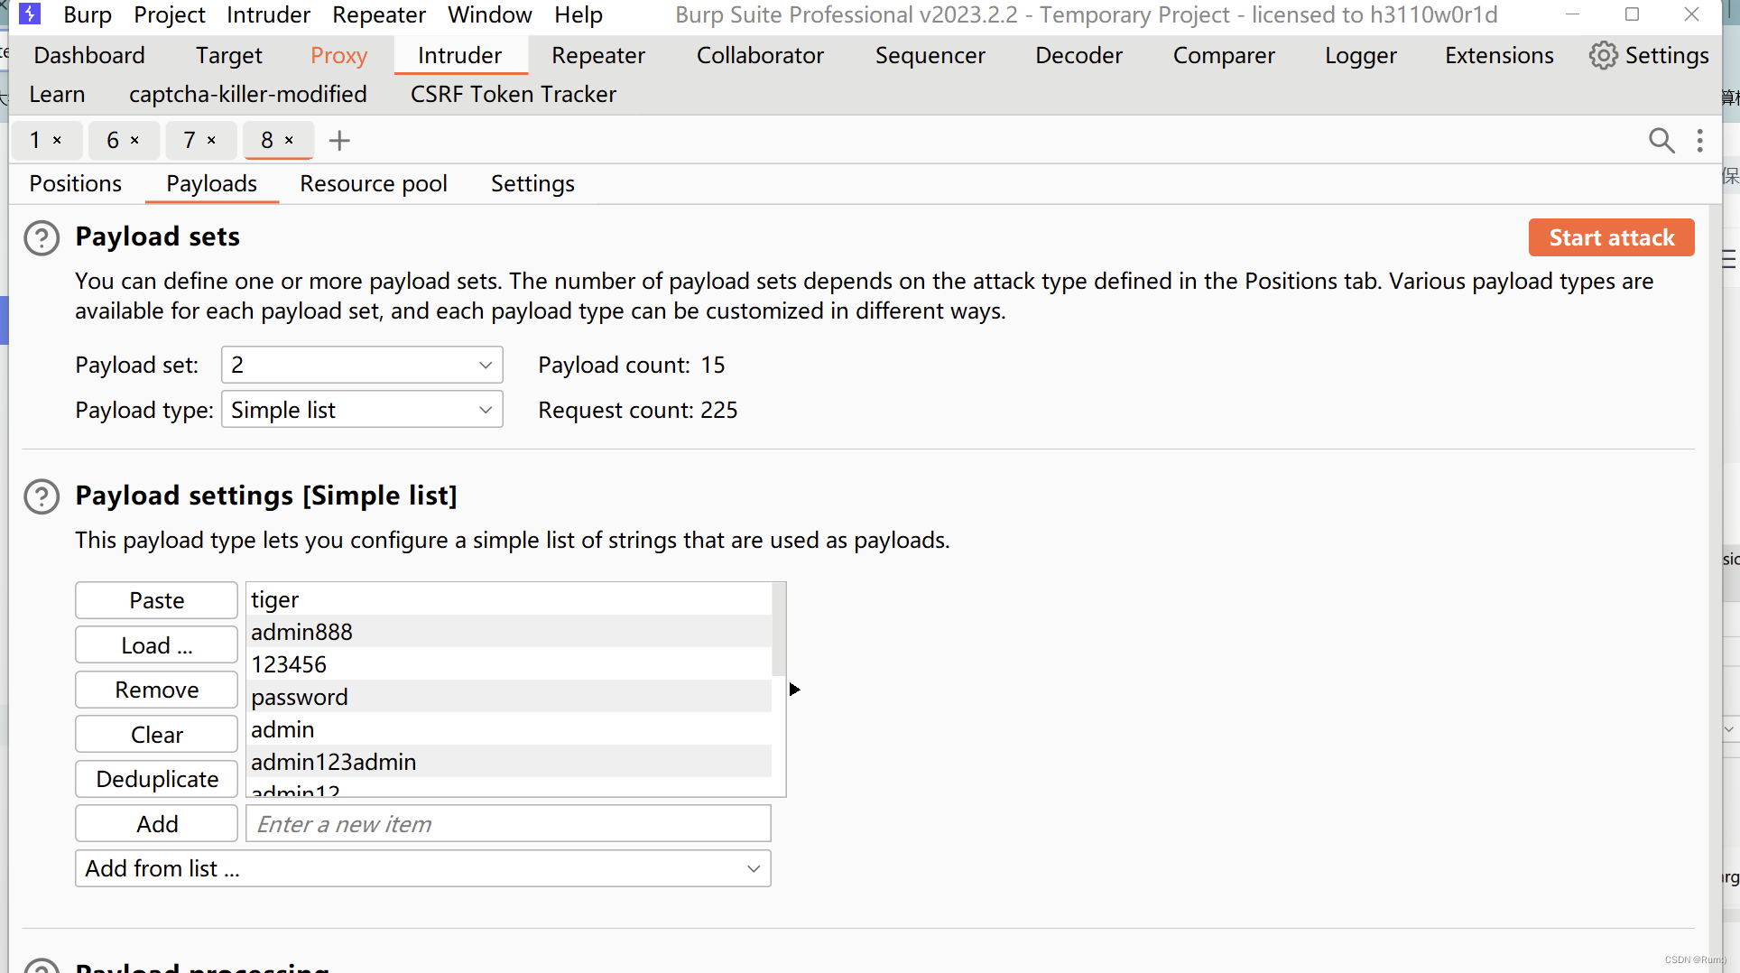
Task: Expand the Add from list dropdown
Action: [422, 868]
